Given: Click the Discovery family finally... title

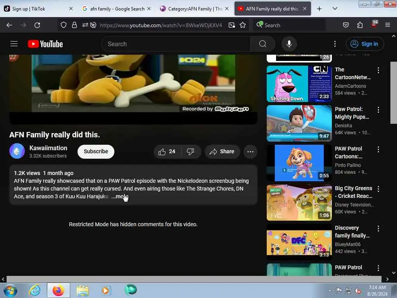Looking at the screenshot, I should tap(352, 232).
